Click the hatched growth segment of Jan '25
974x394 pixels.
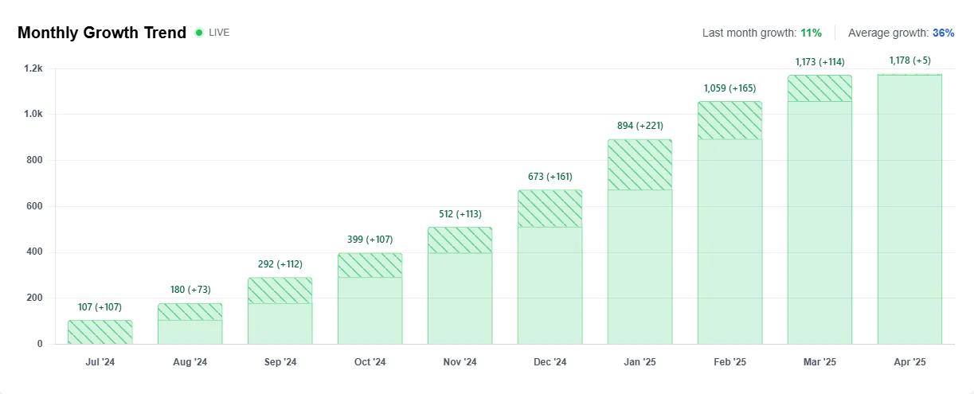[x=640, y=165]
